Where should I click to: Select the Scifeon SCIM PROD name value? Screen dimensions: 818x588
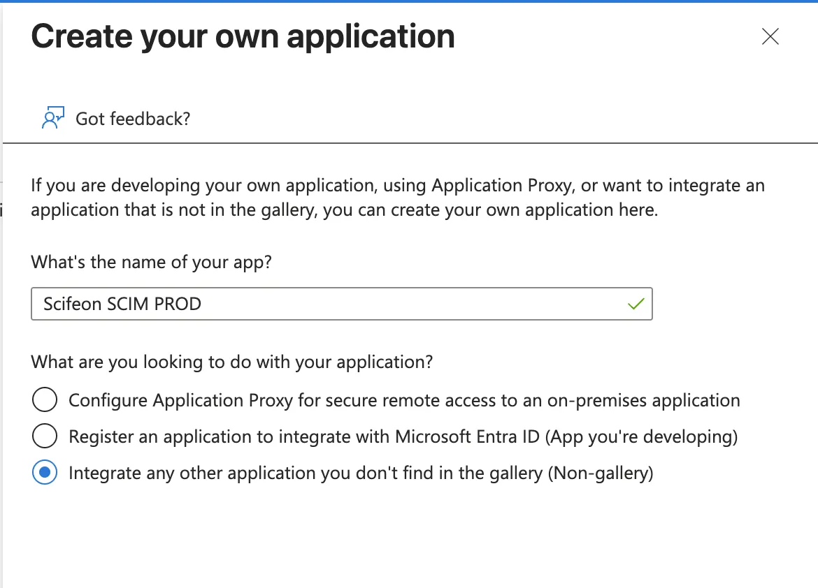(x=122, y=303)
